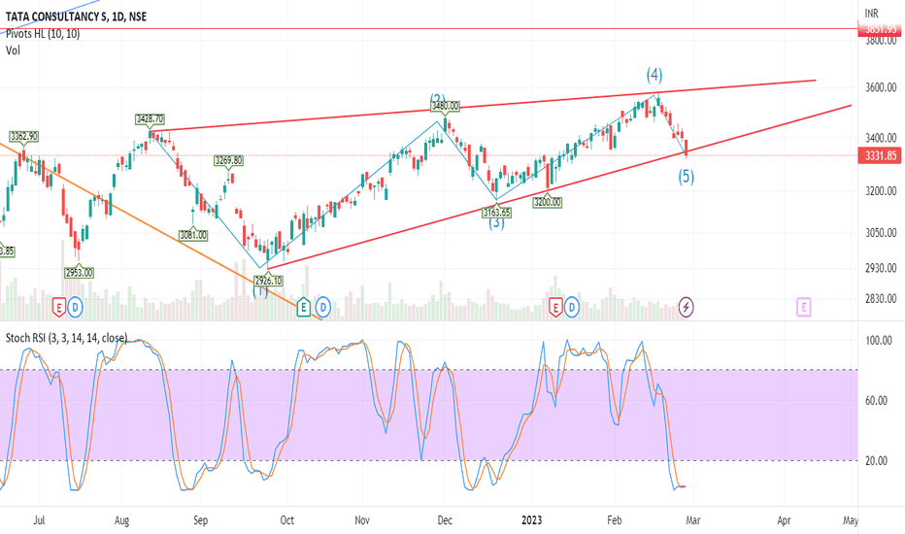905x534 pixels.
Task: Select the orange descending trendline
Action: (x=161, y=231)
